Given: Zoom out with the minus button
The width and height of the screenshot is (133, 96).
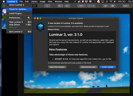Looking at the screenshot, I should point(89,6).
